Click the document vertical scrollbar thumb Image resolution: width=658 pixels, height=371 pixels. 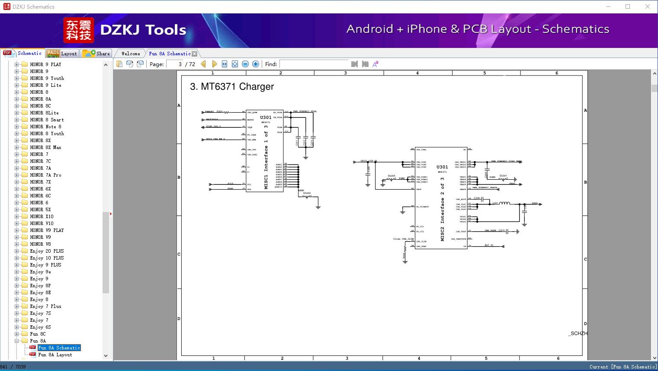[654, 88]
